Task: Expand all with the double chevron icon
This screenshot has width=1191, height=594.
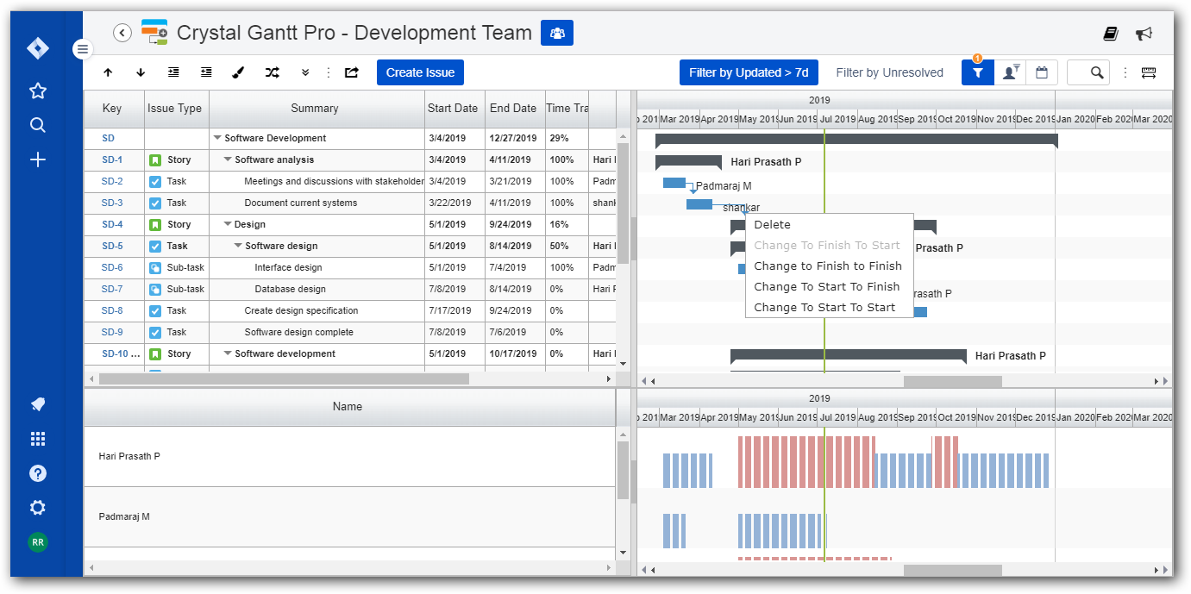Action: pos(305,73)
